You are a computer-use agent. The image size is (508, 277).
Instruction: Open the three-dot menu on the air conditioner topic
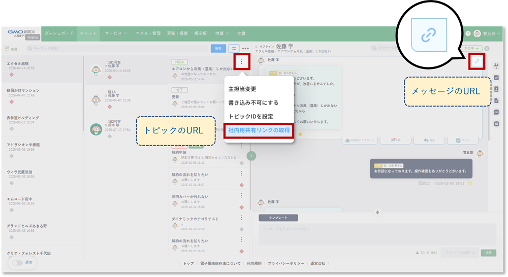click(x=242, y=61)
